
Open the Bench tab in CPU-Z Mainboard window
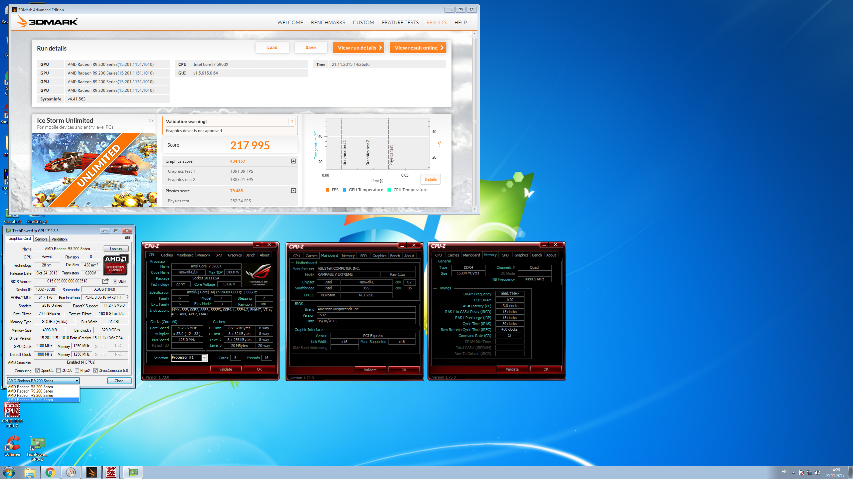coord(395,256)
